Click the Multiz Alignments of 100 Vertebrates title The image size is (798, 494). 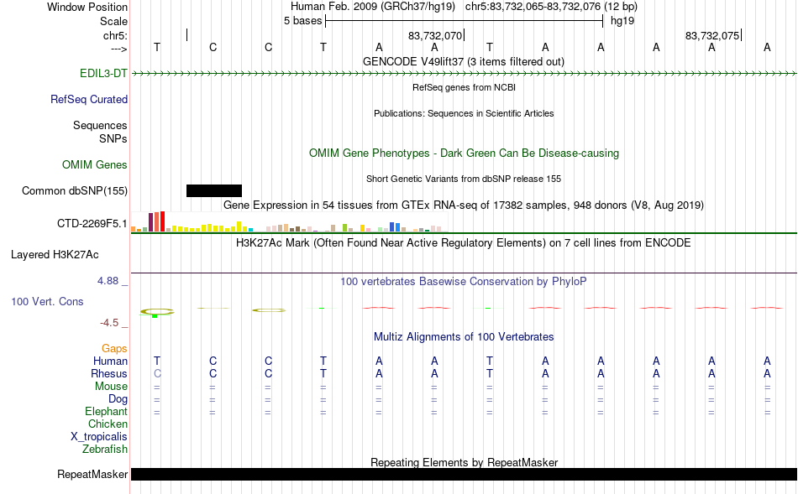coord(464,337)
